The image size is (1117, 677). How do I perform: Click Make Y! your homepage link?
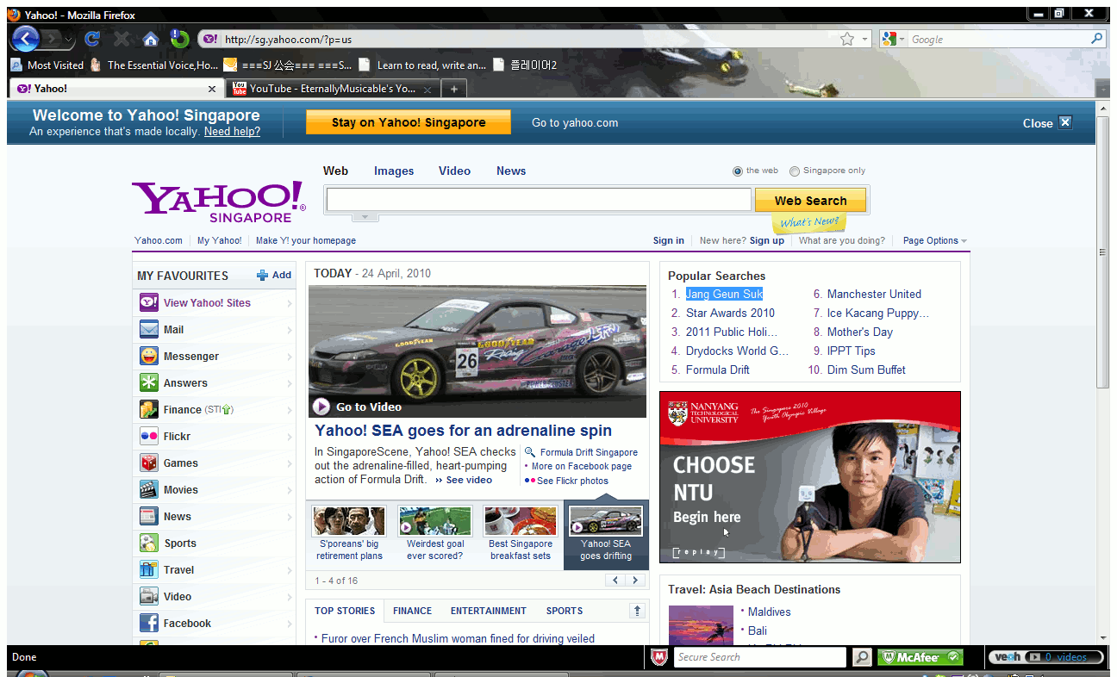click(306, 241)
